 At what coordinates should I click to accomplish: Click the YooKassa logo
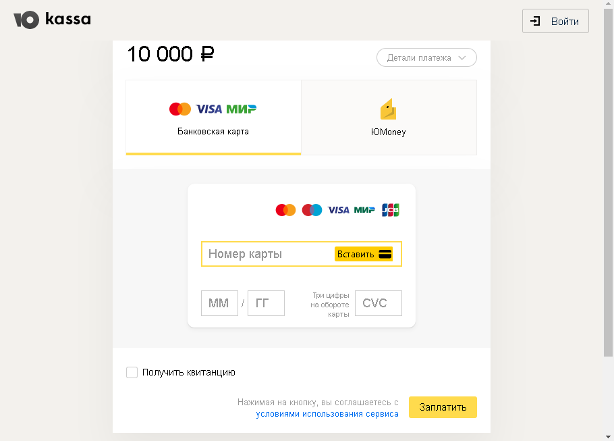[x=52, y=20]
